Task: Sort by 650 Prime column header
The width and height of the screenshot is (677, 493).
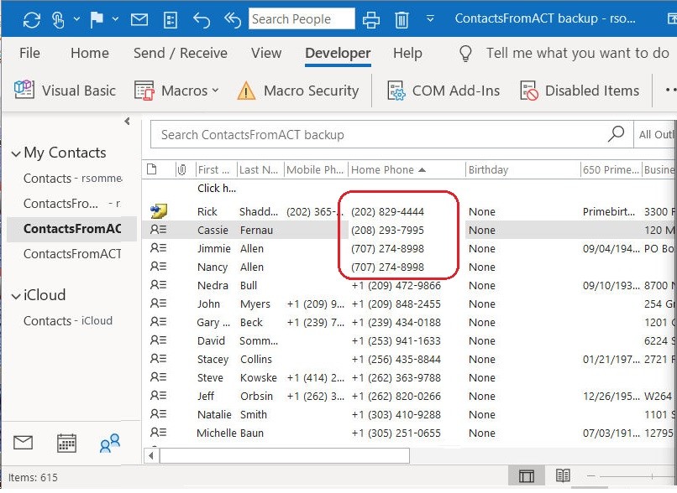Action: 611,170
